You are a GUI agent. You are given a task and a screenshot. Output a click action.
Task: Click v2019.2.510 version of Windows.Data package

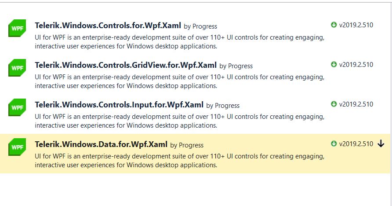point(356,144)
